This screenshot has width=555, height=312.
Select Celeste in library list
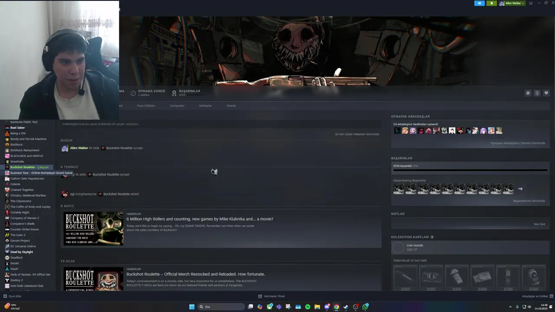pyautogui.click(x=15, y=184)
